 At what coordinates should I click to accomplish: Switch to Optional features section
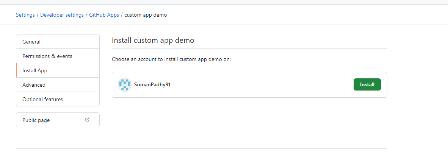pos(42,99)
